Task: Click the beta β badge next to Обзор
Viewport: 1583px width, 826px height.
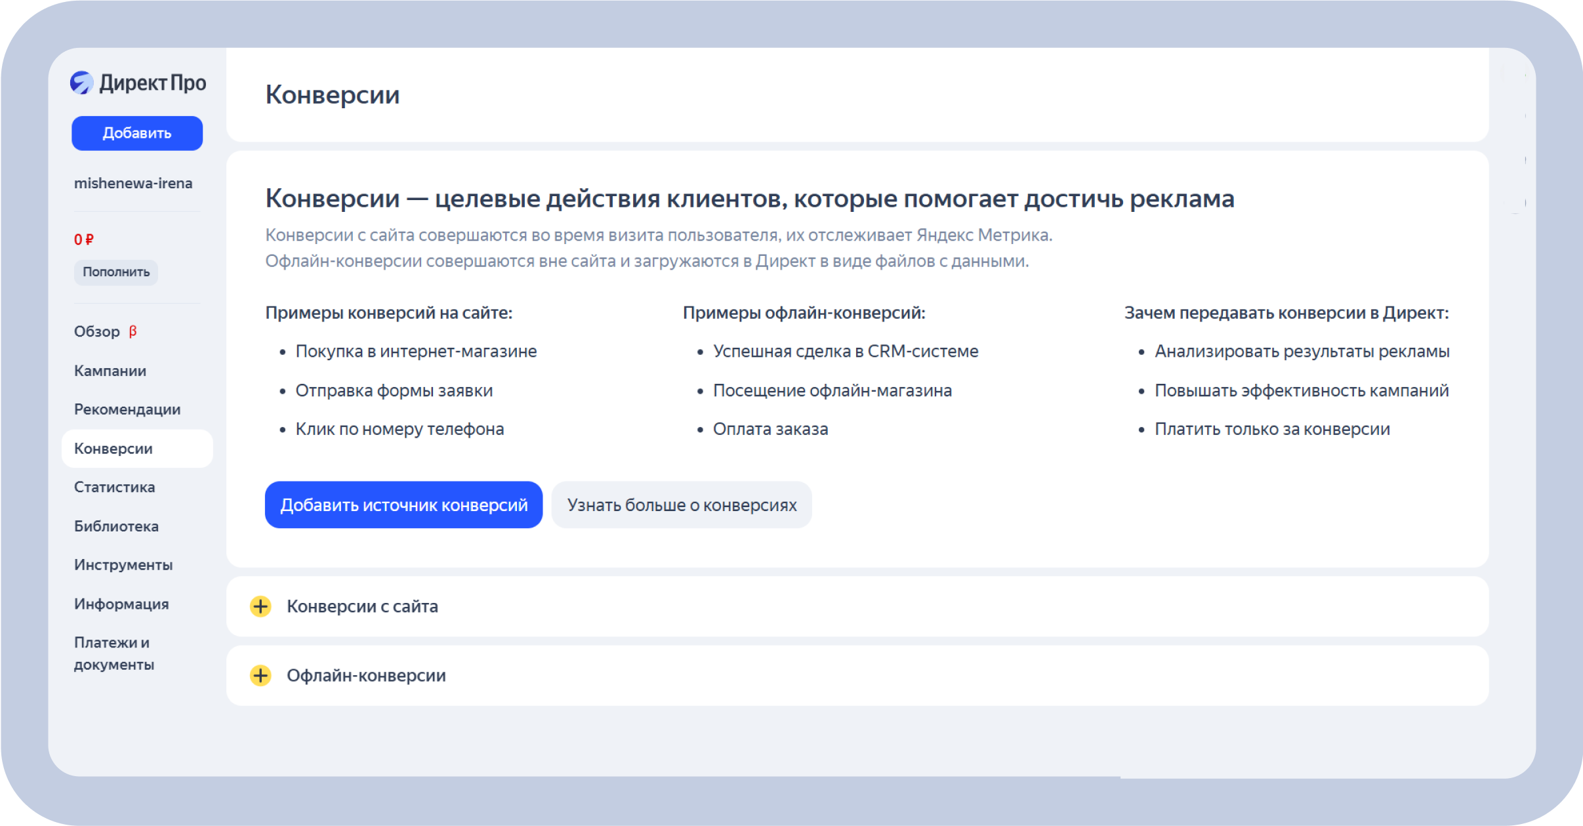Action: pyautogui.click(x=133, y=331)
